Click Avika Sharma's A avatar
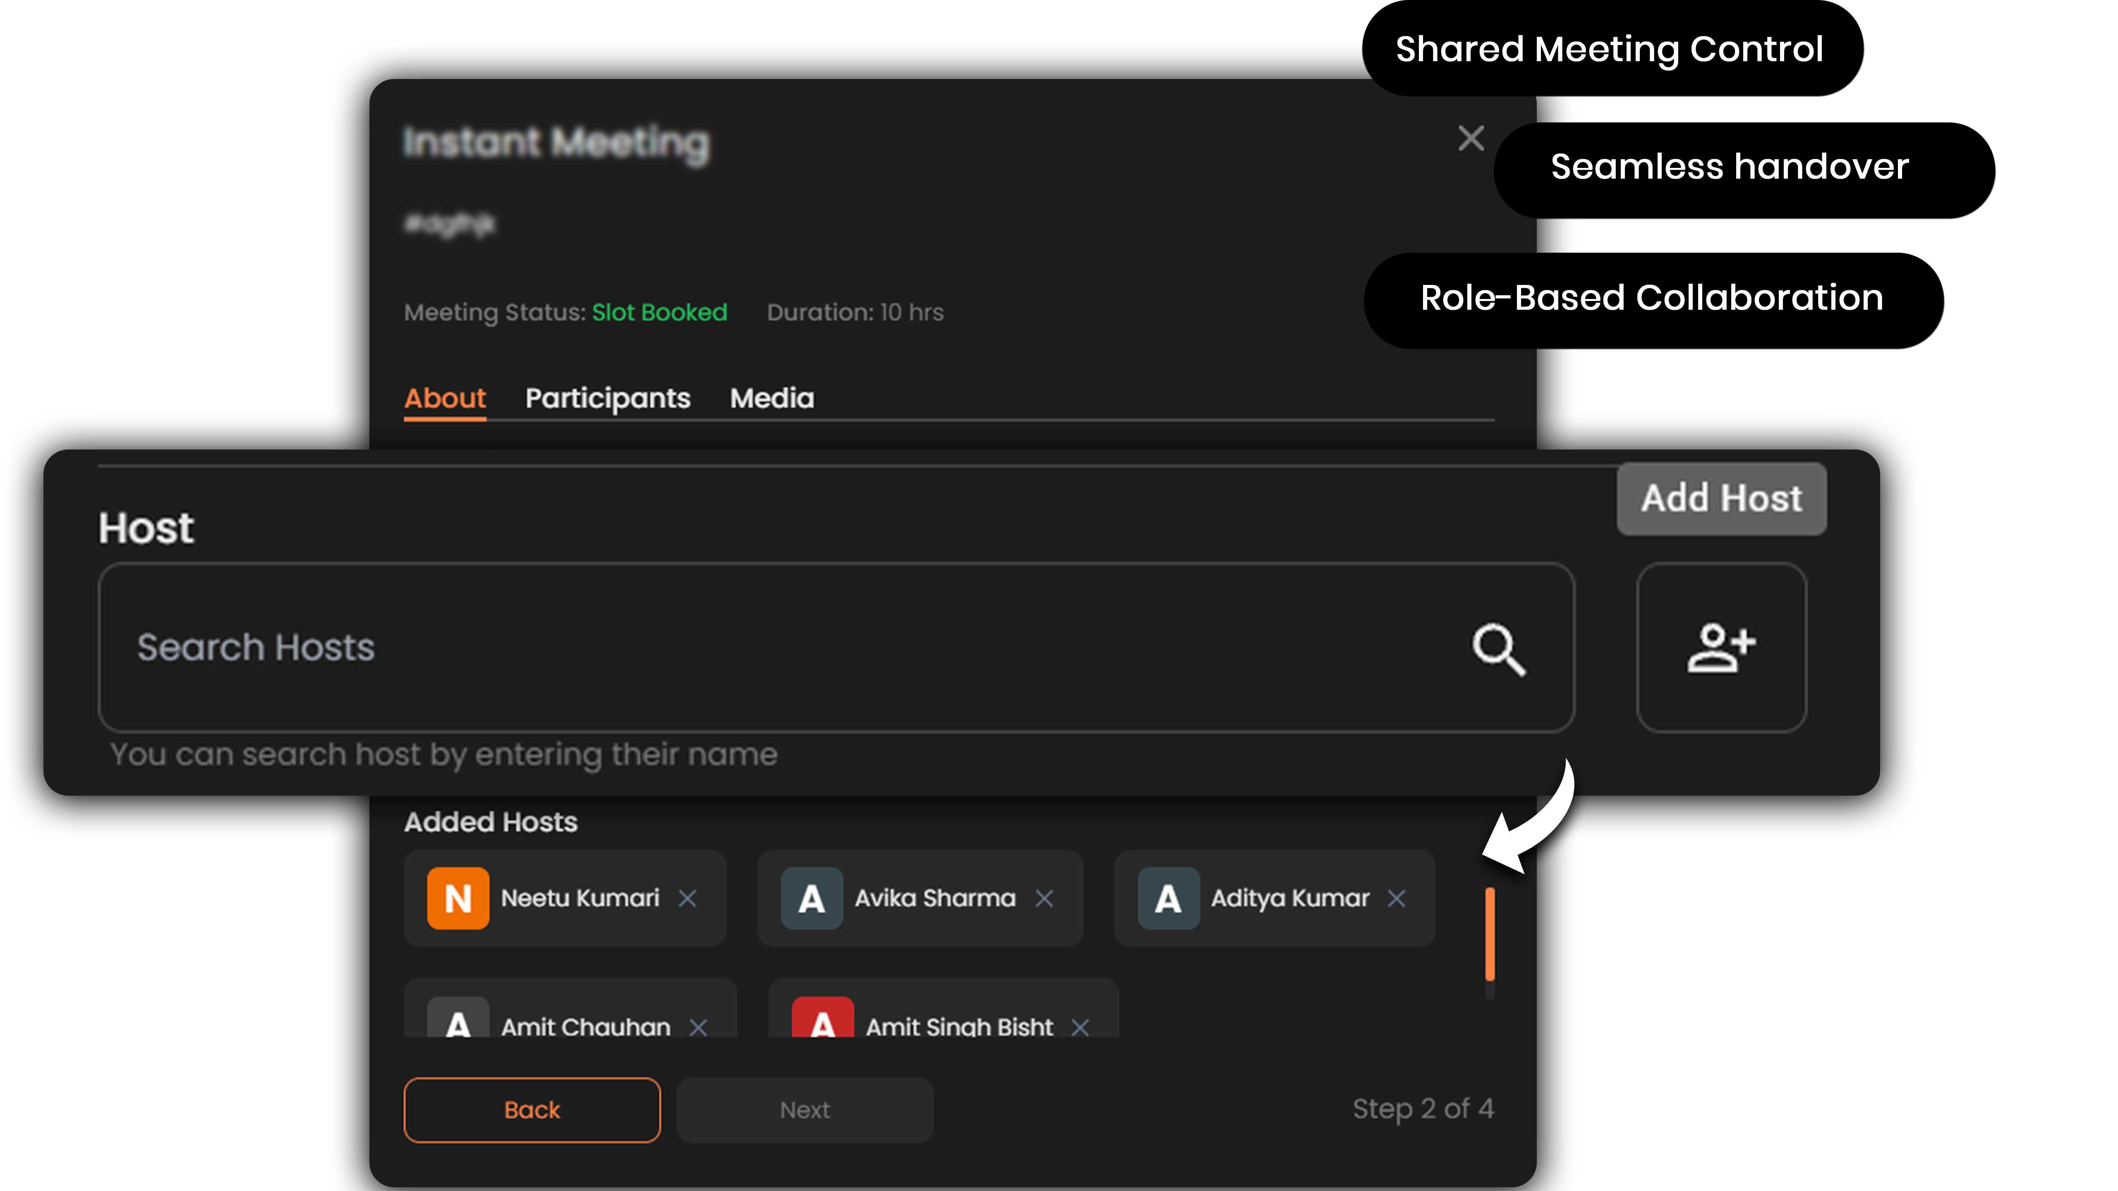This screenshot has height=1191, width=2118. point(812,898)
